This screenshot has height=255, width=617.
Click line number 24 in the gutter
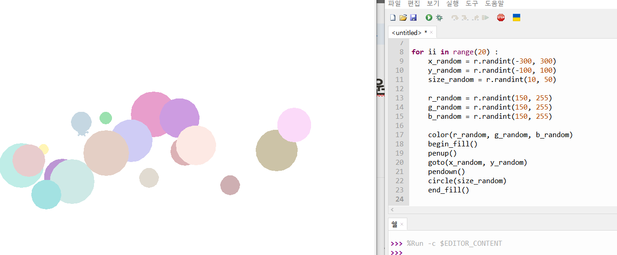click(399, 199)
